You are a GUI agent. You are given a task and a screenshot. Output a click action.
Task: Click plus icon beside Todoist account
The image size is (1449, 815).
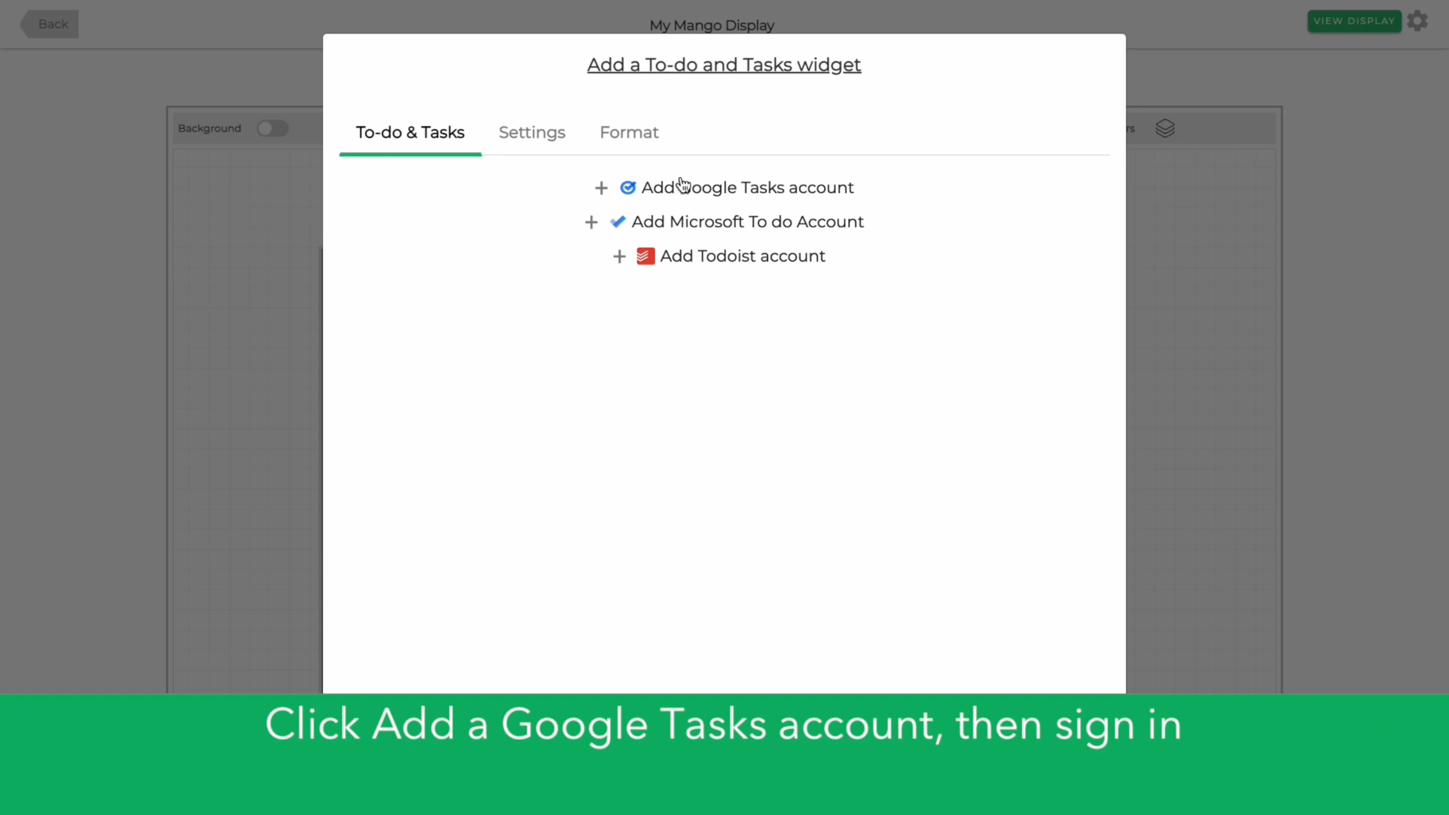tap(619, 257)
